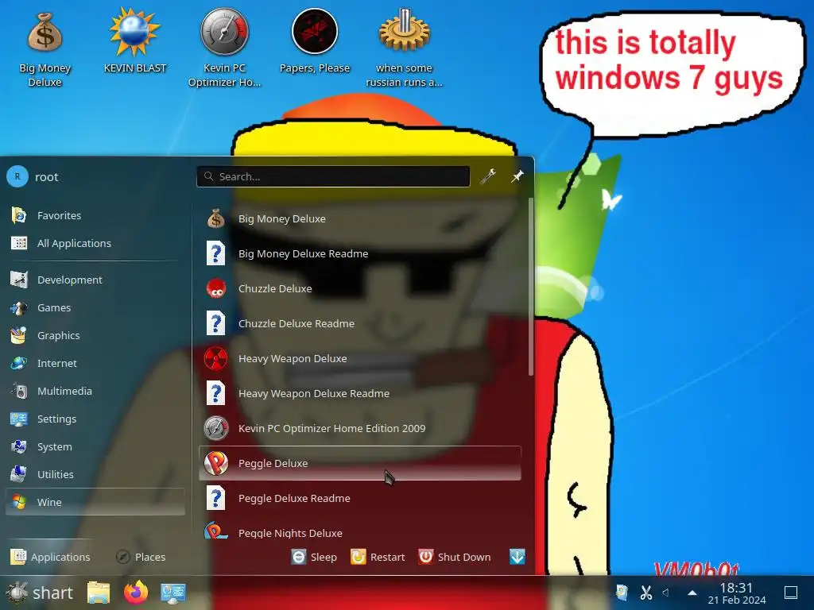
Task: Click the root user avatar
Action: 17,176
